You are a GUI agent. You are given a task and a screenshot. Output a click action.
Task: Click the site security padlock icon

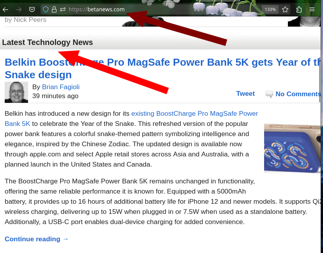coord(54,9)
